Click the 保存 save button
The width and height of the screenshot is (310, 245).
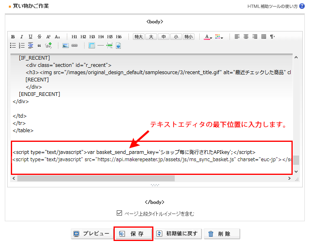[x=133, y=234]
